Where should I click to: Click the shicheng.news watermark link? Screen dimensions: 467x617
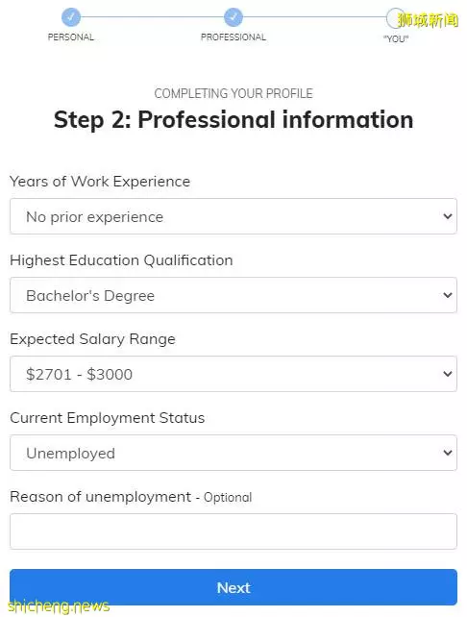(x=59, y=606)
